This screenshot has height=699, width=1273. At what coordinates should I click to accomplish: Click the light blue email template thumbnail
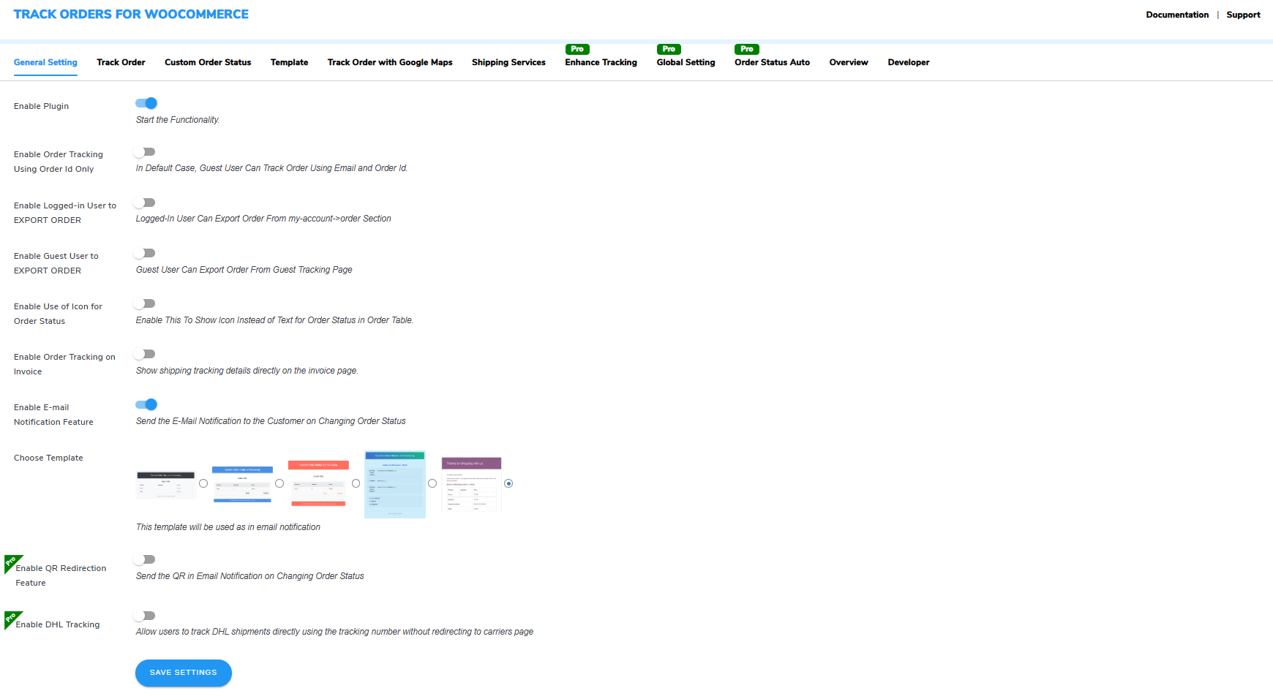pyautogui.click(x=395, y=485)
